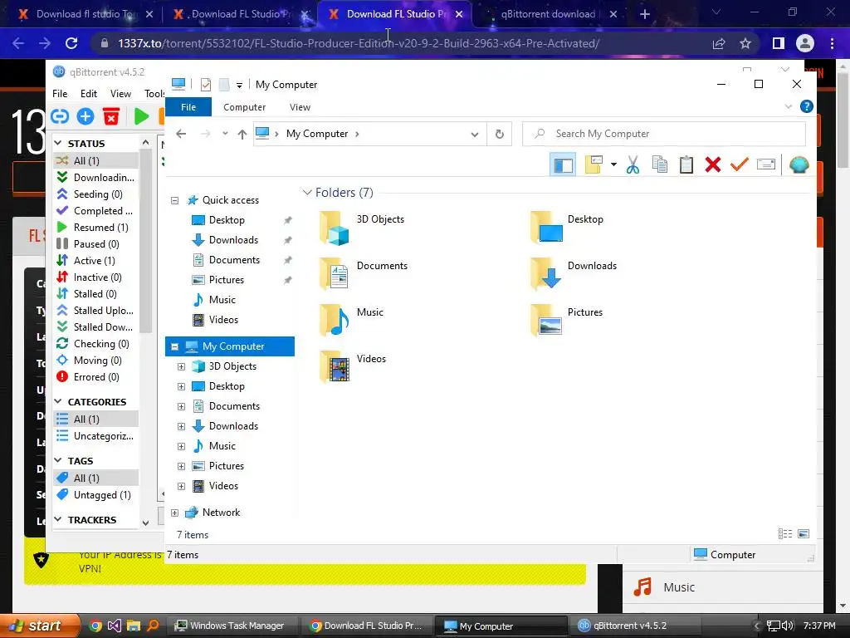Select Paused (0) filter in qBittorrent
Screen dimensions: 850x638
pos(96,244)
